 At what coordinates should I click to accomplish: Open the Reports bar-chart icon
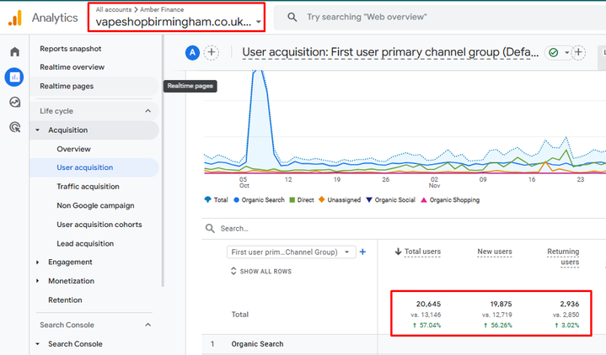coord(14,77)
